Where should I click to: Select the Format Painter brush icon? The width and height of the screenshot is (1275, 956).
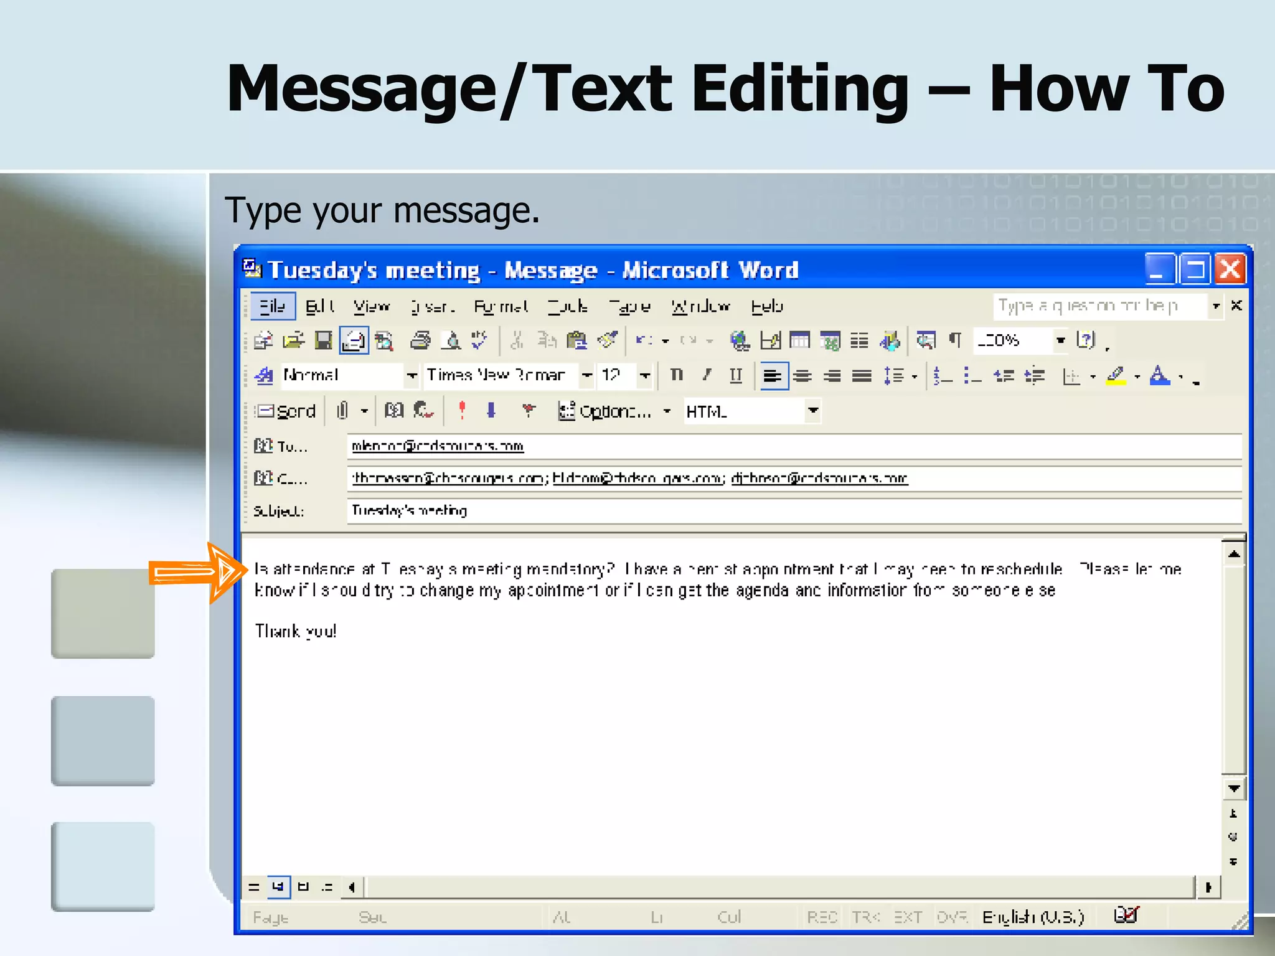(607, 340)
